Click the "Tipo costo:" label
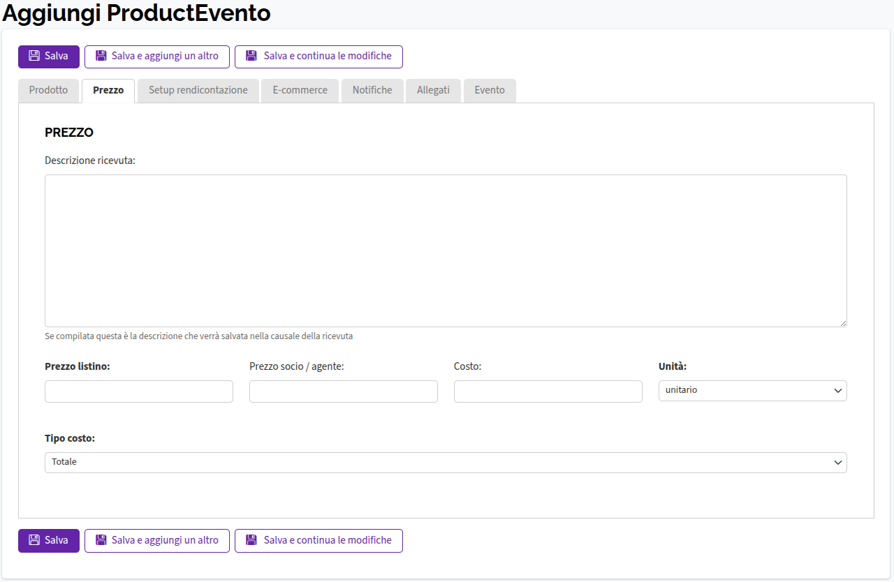Screen dimensions: 894x582 click(70, 438)
